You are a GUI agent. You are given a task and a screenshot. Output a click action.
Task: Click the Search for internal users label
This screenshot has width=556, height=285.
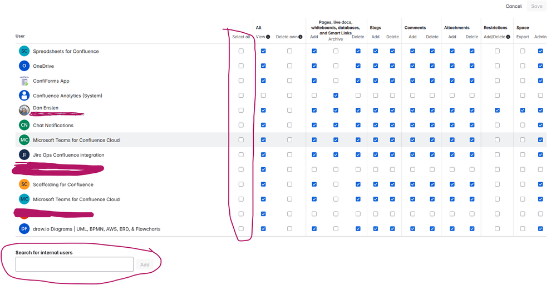coord(44,252)
